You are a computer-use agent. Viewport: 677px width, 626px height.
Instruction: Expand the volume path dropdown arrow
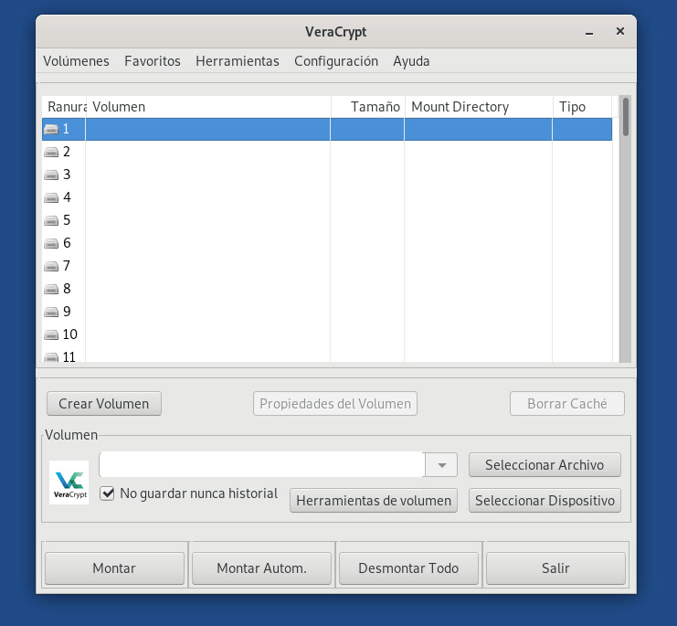[441, 465]
